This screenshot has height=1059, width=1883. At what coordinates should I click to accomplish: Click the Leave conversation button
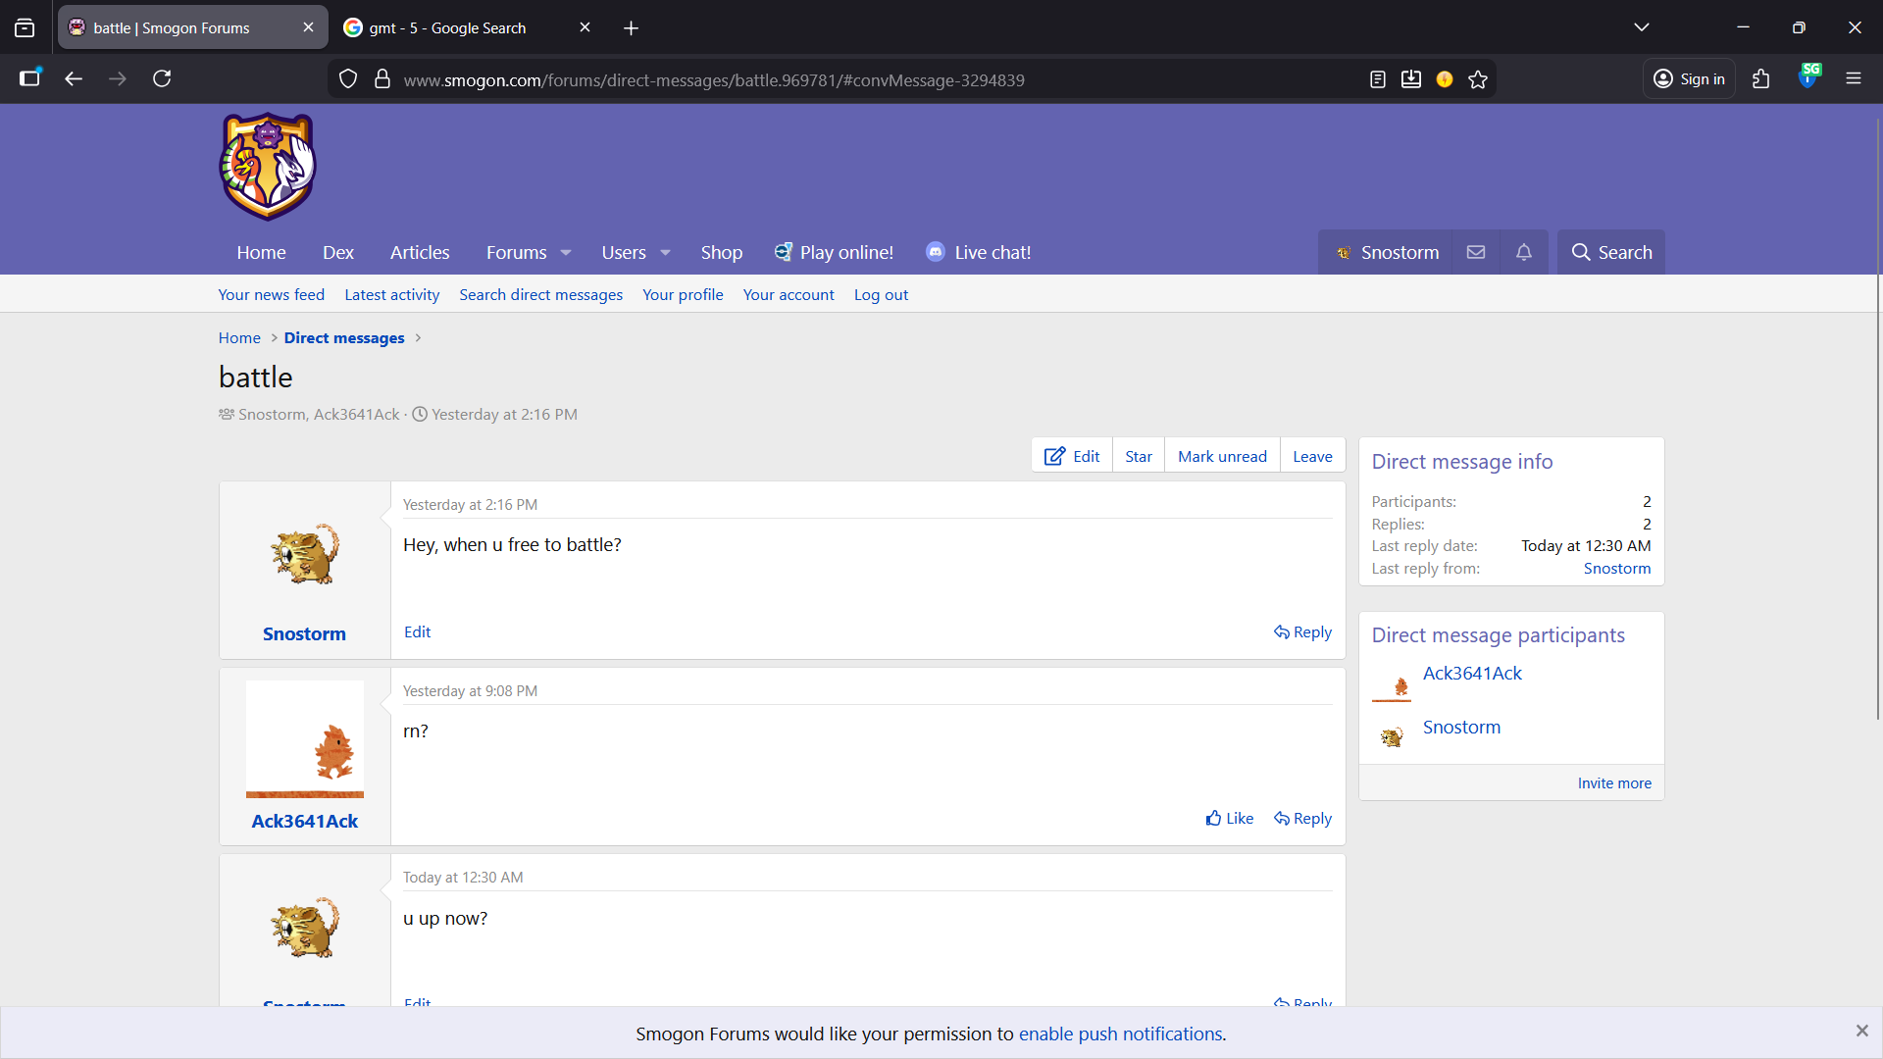click(x=1311, y=456)
